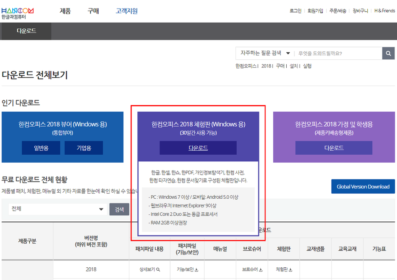Click the 검색 filter button
397x280 pixels.
(x=119, y=209)
